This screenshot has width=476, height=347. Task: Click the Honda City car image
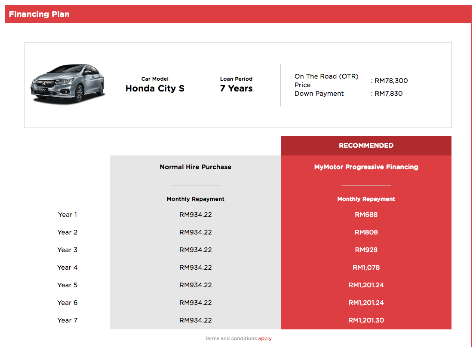[68, 84]
